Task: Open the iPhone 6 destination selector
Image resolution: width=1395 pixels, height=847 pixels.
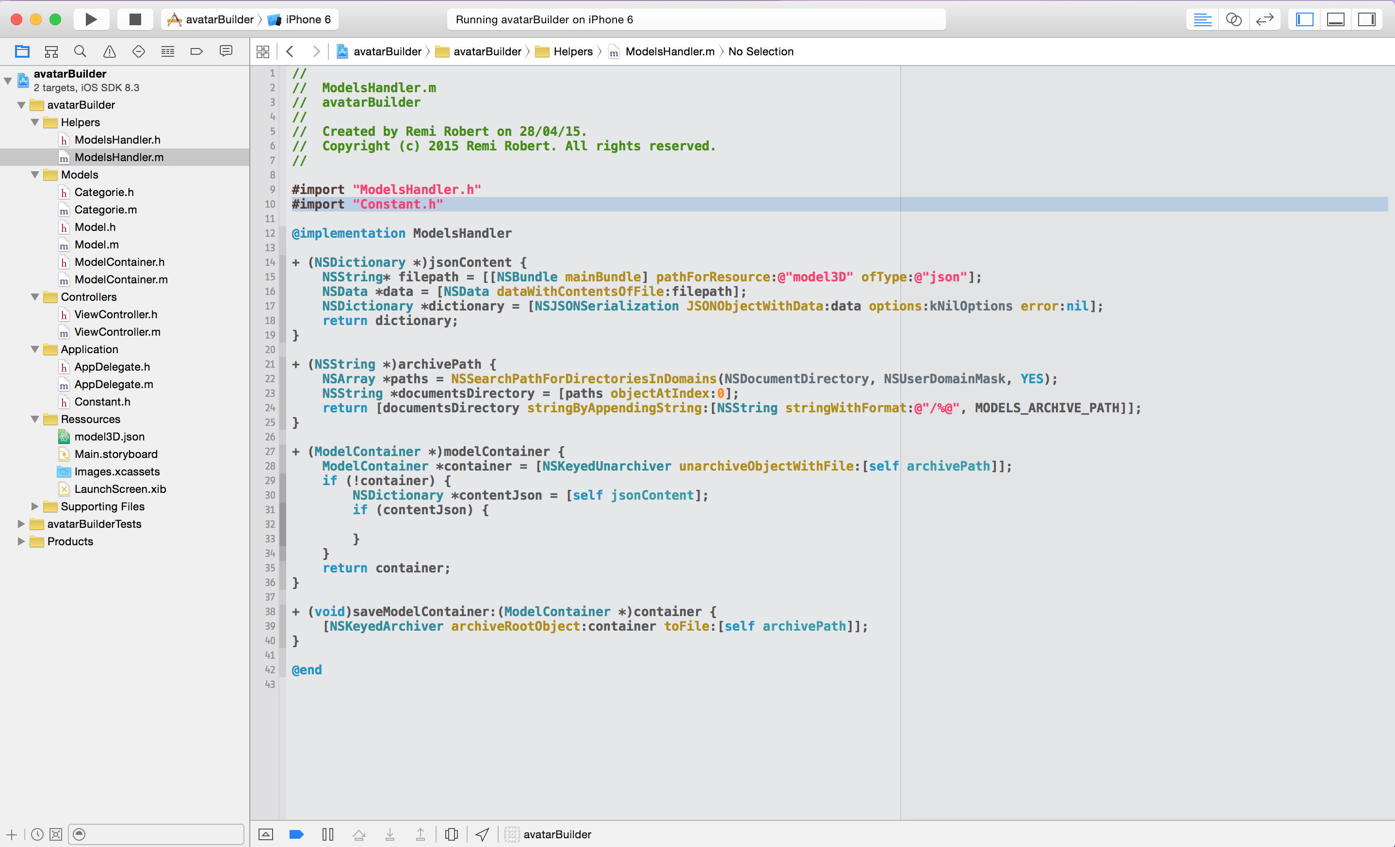Action: pyautogui.click(x=308, y=20)
